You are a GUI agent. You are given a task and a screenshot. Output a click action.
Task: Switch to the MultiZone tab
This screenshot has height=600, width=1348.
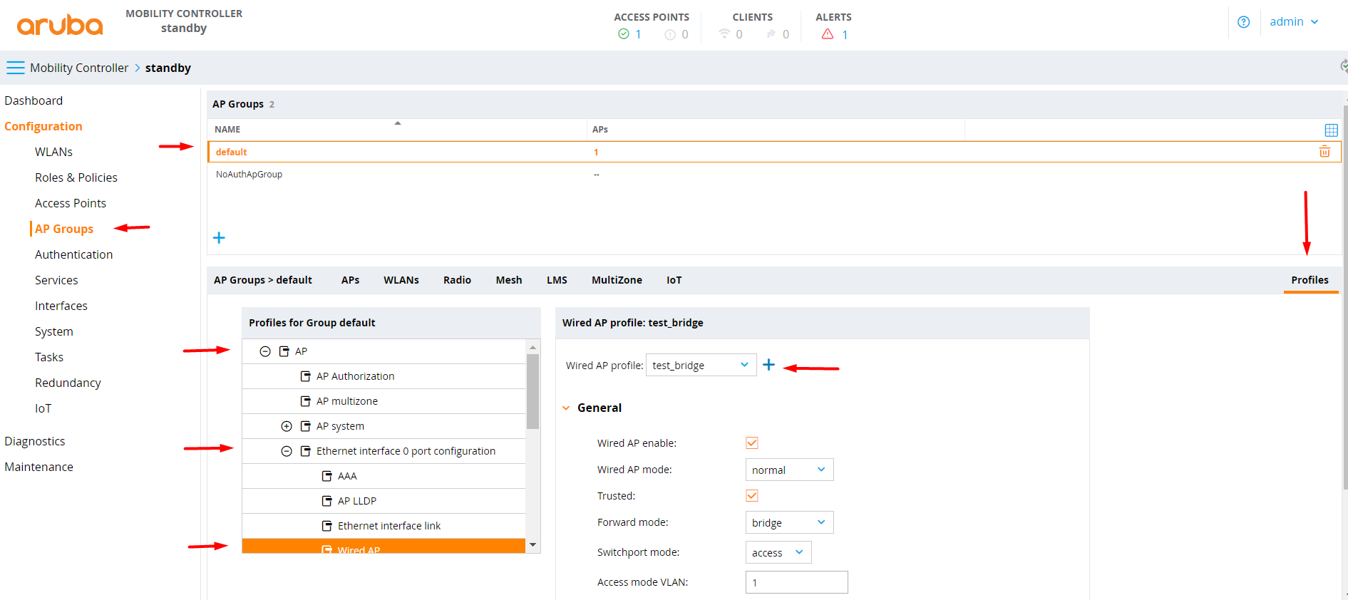(x=617, y=280)
